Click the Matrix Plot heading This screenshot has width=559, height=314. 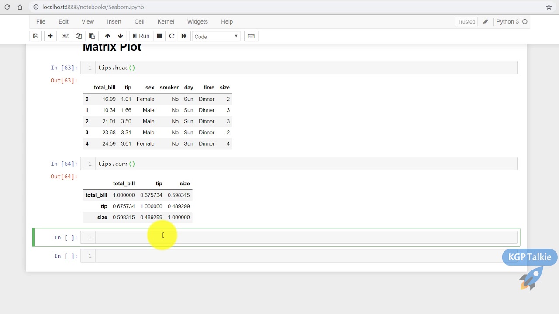pos(112,47)
